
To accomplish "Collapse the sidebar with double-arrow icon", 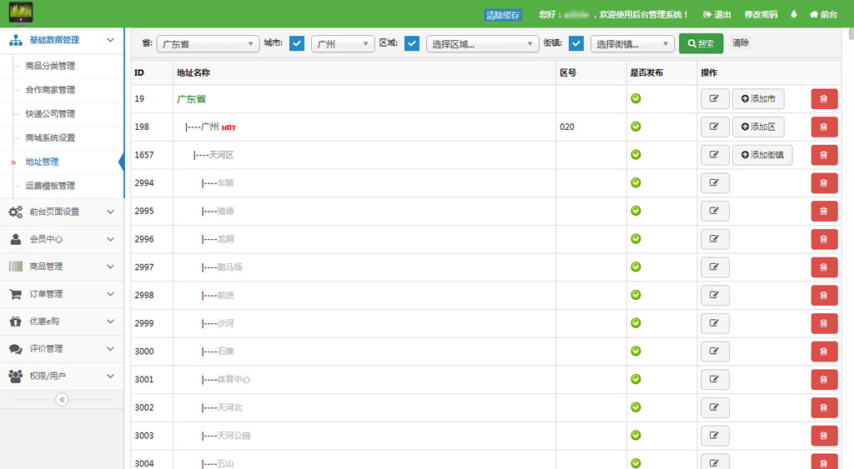I will pyautogui.click(x=62, y=400).
